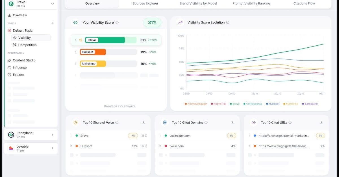339x177 pixels.
Task: Click the 31% visibility score badge
Action: click(x=152, y=23)
